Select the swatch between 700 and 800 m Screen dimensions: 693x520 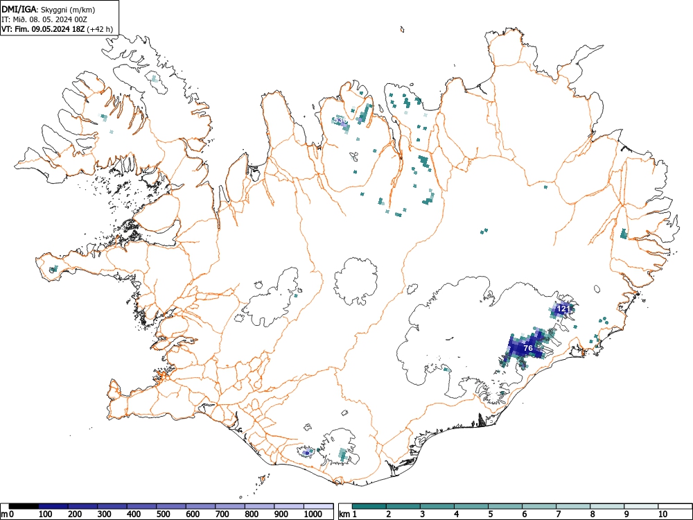[x=230, y=506]
